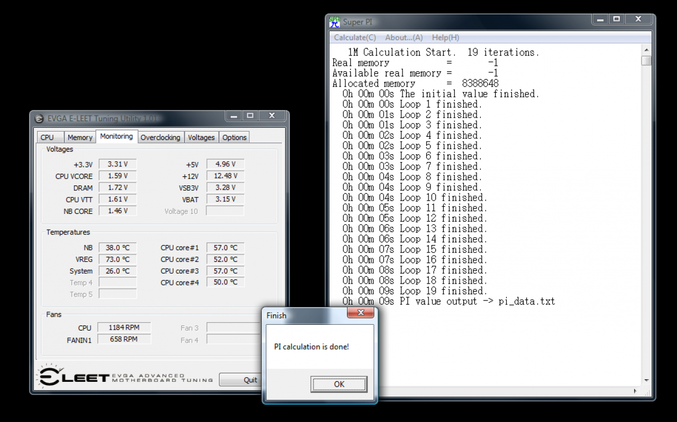The image size is (677, 422).
Task: Click the VSB3V field 3.28 V
Action: pyautogui.click(x=225, y=187)
